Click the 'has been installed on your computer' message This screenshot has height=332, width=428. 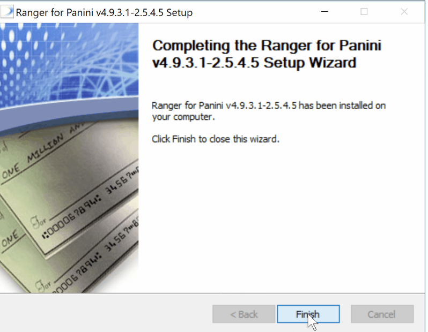[269, 111]
